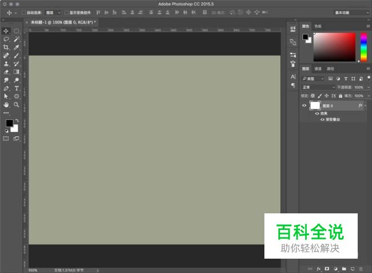Click the 图层 0 layer thumbnail

(x=315, y=106)
